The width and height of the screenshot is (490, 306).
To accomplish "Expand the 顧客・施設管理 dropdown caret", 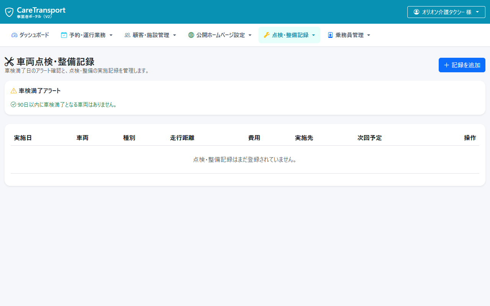I will click(x=175, y=35).
